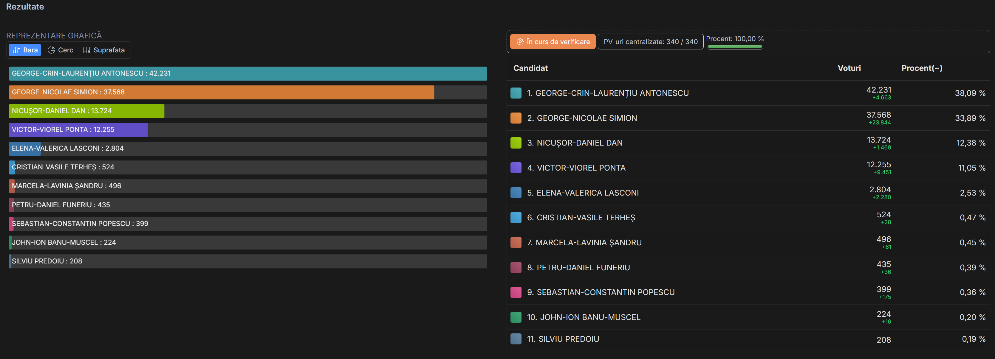Viewport: 995px width, 359px height.
Task: Click '4. VICTOR-VIOREL PONTA' in table
Action: [576, 168]
